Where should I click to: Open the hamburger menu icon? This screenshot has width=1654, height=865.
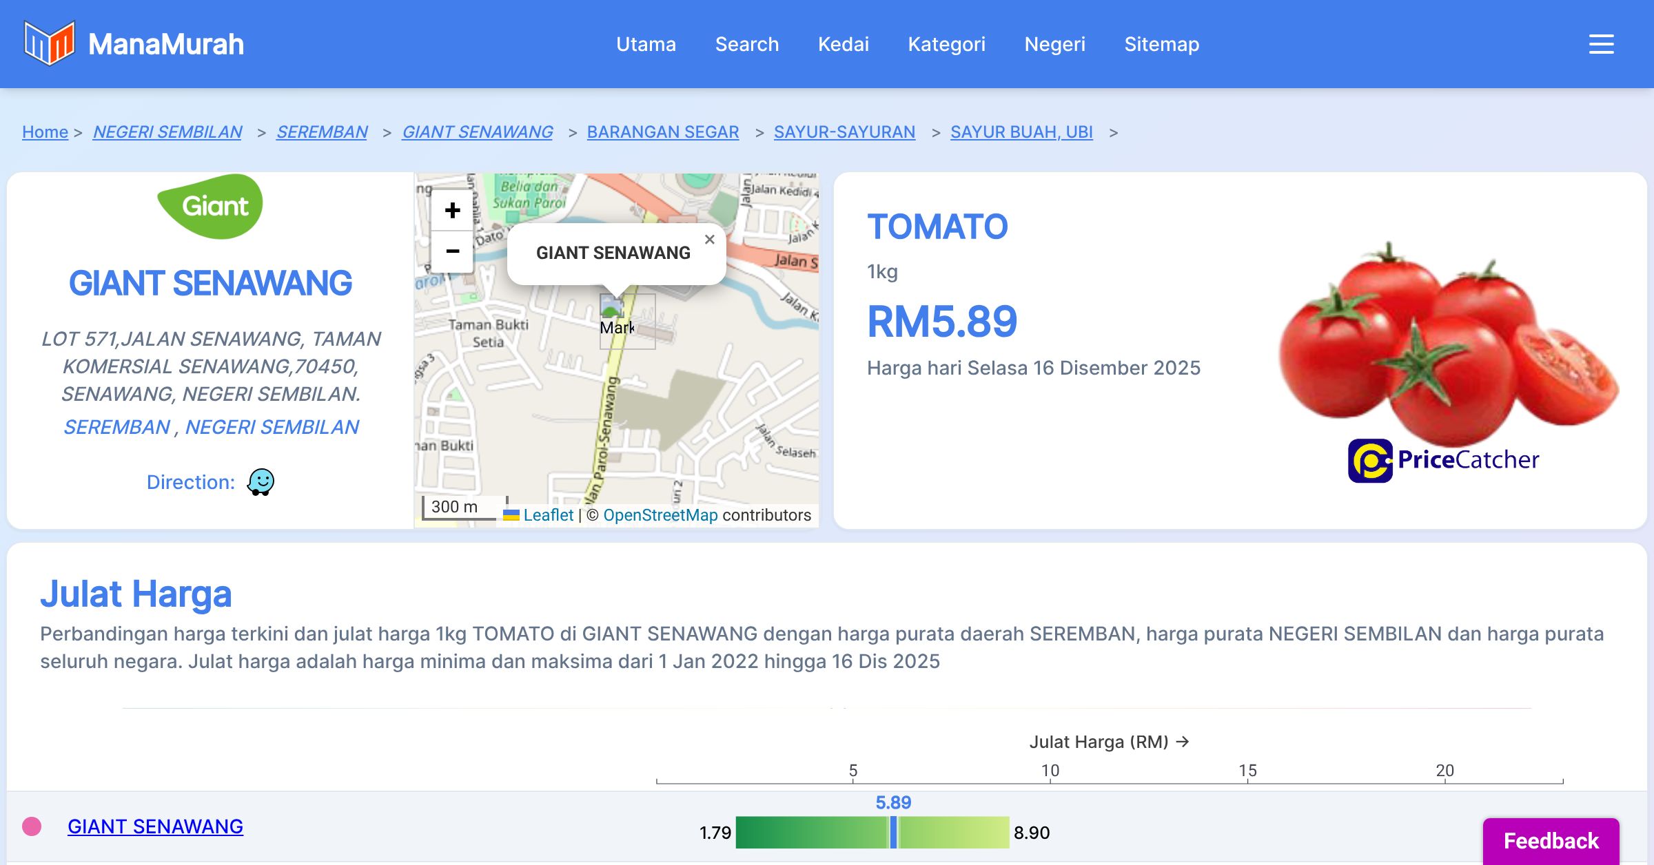pos(1601,44)
